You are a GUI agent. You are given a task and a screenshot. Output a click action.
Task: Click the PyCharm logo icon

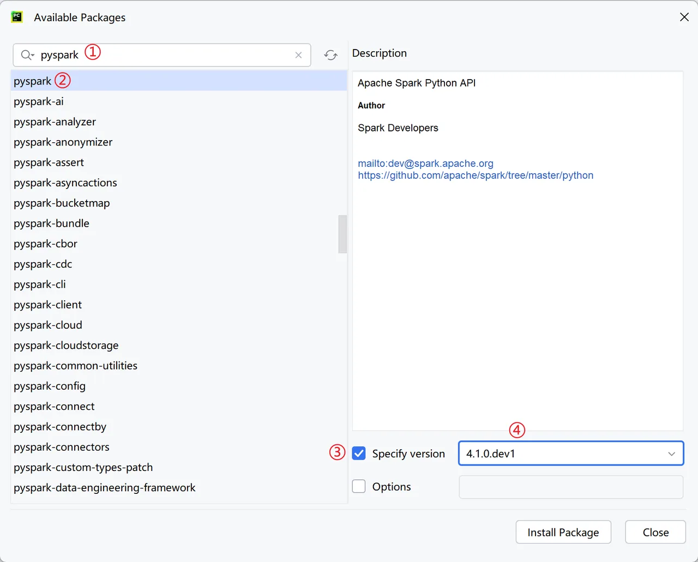[17, 17]
